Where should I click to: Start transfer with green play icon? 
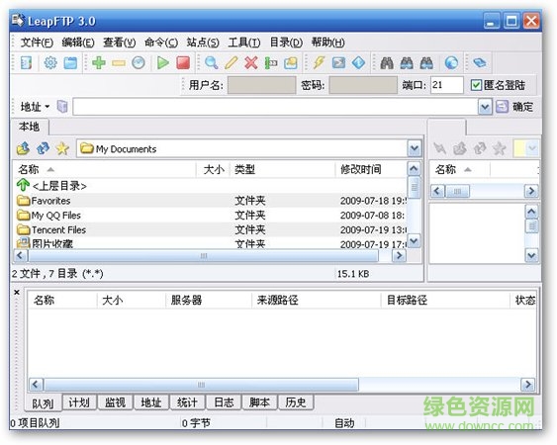(x=163, y=63)
